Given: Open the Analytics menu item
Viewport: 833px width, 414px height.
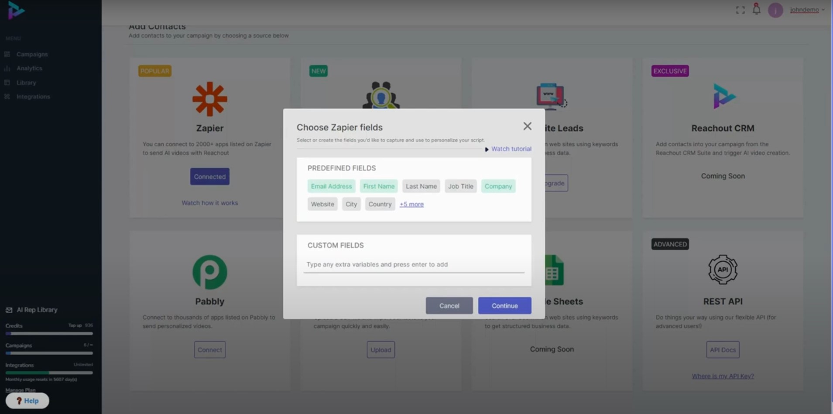Looking at the screenshot, I should click(x=29, y=68).
